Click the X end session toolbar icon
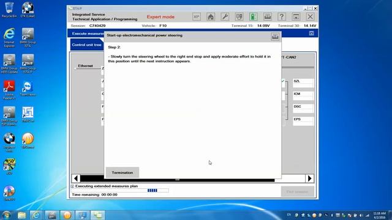Screen dimensions: 392x220 (x=311, y=16)
